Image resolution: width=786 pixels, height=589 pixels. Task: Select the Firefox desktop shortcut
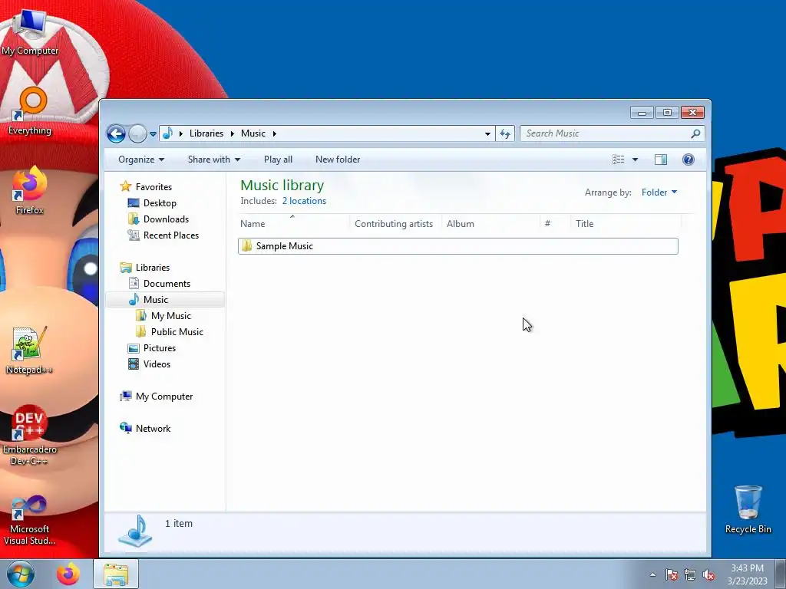pyautogui.click(x=30, y=191)
